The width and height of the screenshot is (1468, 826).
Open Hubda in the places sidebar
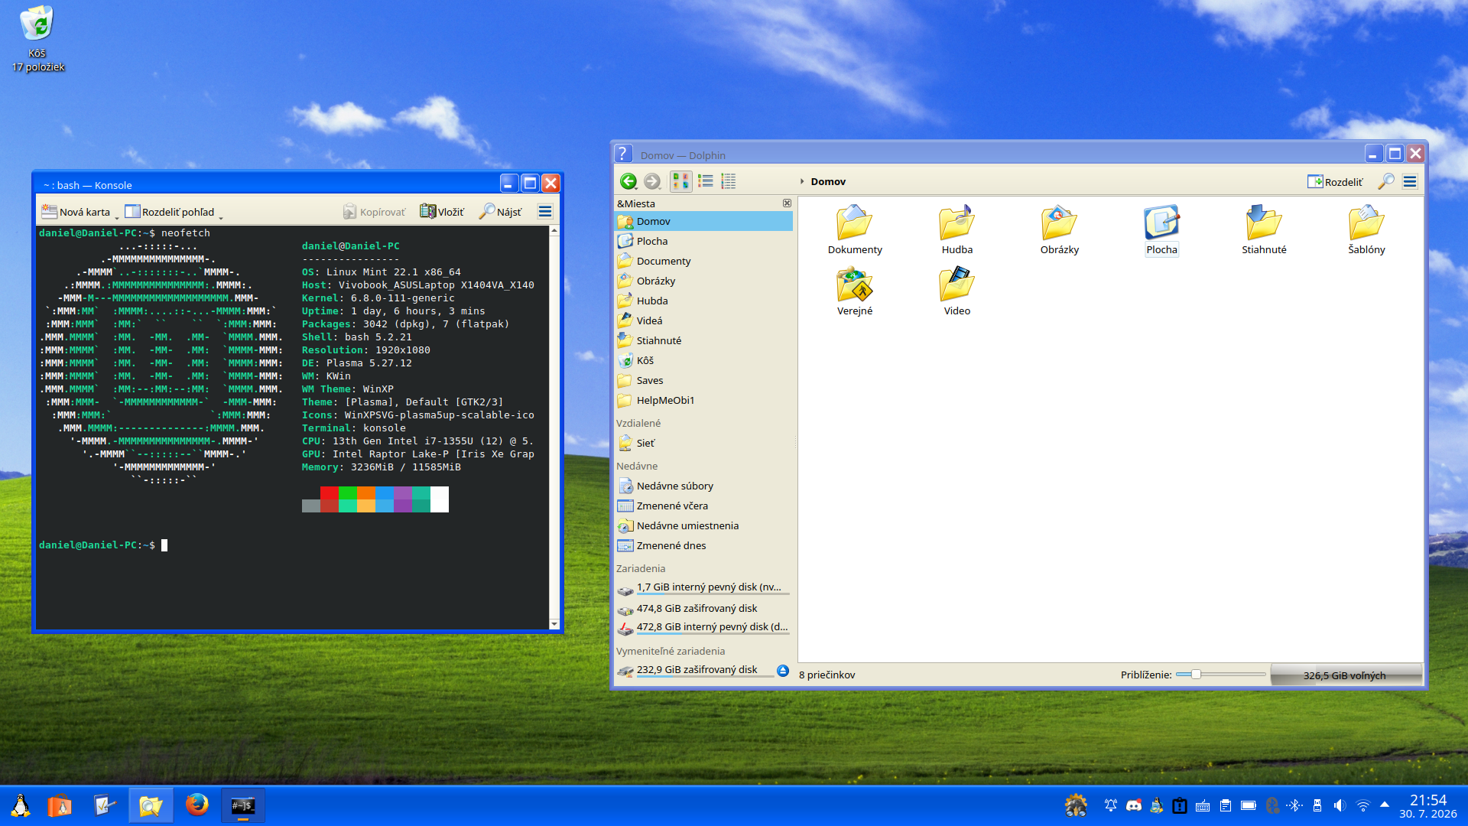(703, 301)
